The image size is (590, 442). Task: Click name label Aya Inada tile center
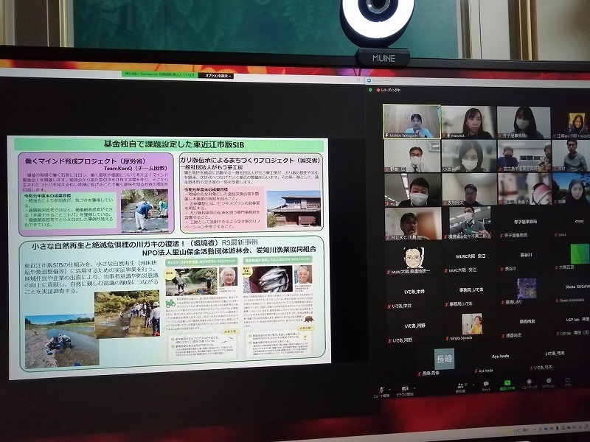[x=500, y=357]
